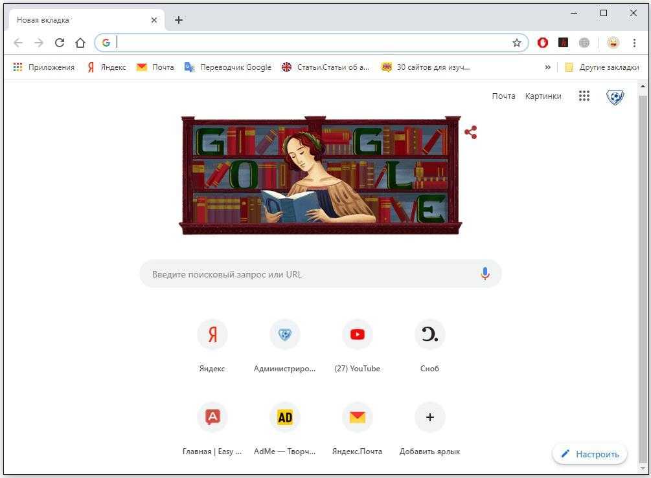
Task: Expand hidden bookmarks with double chevron
Action: pyautogui.click(x=547, y=67)
